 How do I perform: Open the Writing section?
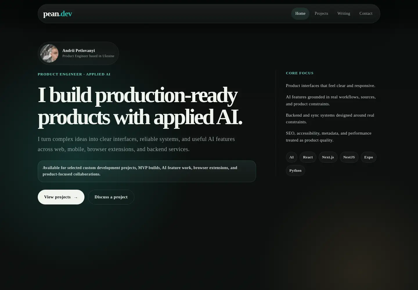[344, 14]
